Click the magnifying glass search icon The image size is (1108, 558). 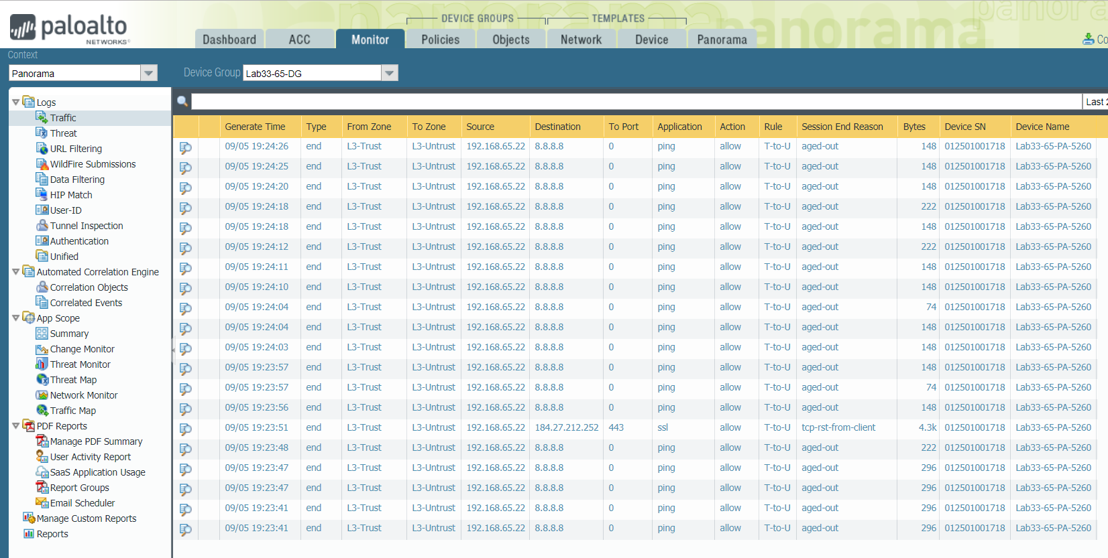click(182, 102)
